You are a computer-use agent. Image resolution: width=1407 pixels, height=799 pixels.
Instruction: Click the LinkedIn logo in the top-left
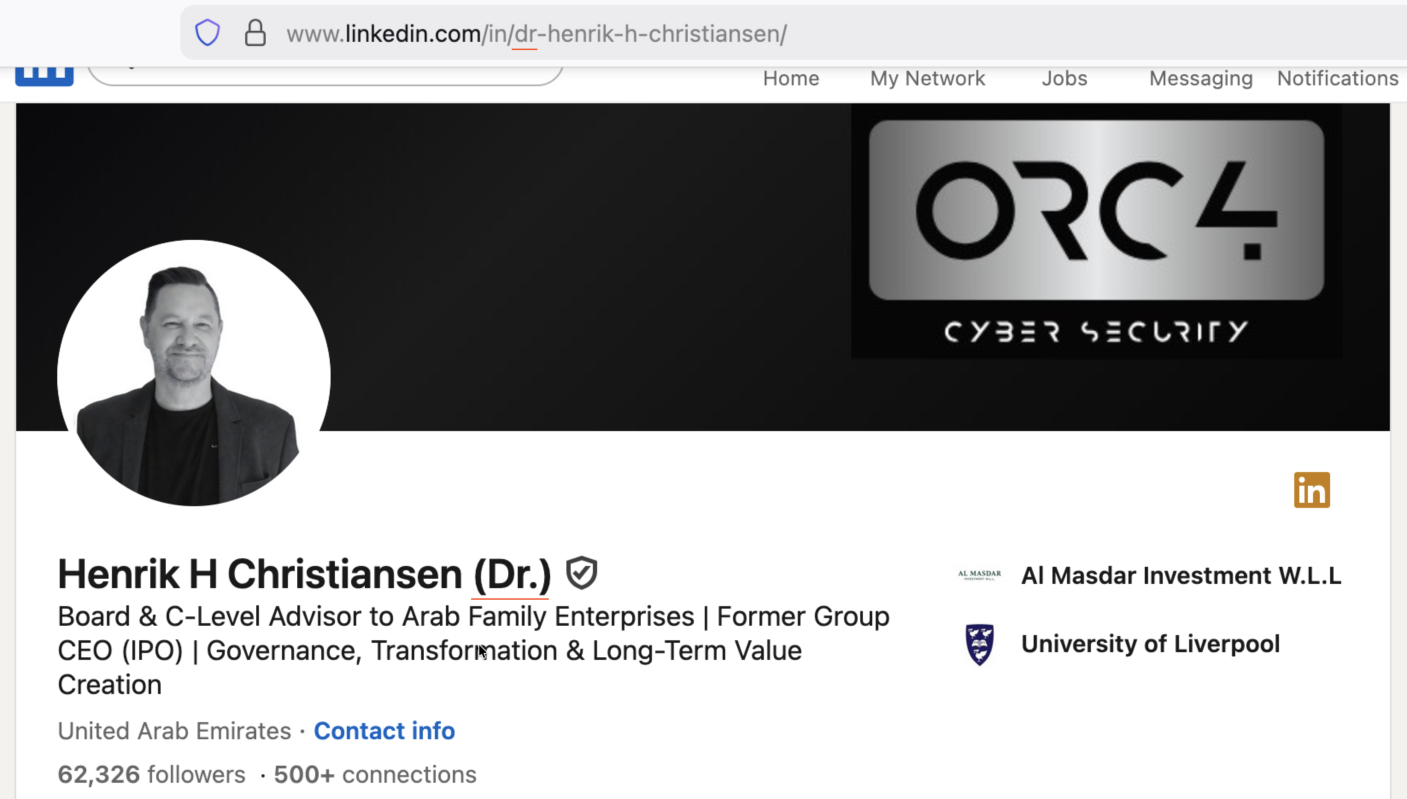coord(44,76)
